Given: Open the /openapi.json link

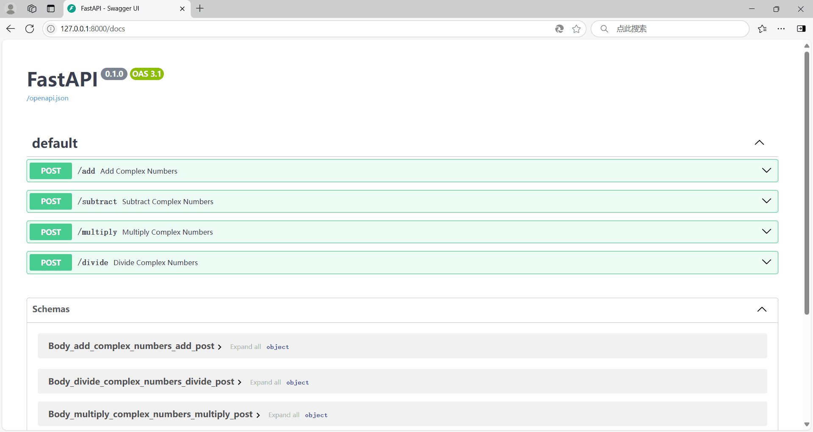Looking at the screenshot, I should [x=47, y=98].
